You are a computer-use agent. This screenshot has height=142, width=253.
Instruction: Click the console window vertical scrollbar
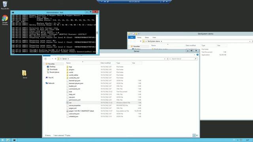pyautogui.click(x=97, y=34)
